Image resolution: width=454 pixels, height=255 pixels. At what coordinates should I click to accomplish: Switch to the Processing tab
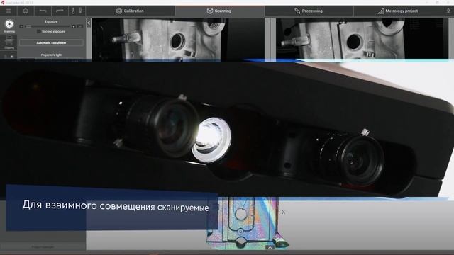click(x=309, y=11)
